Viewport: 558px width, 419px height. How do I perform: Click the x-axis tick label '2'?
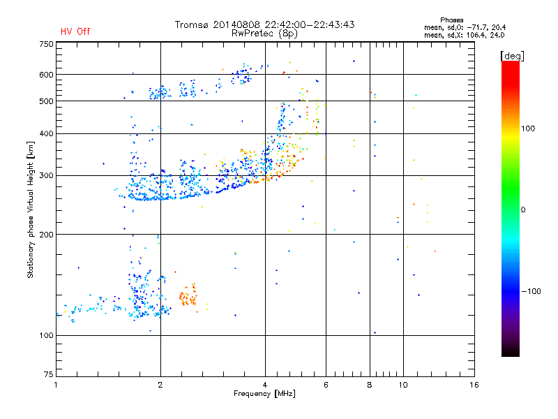[160, 385]
